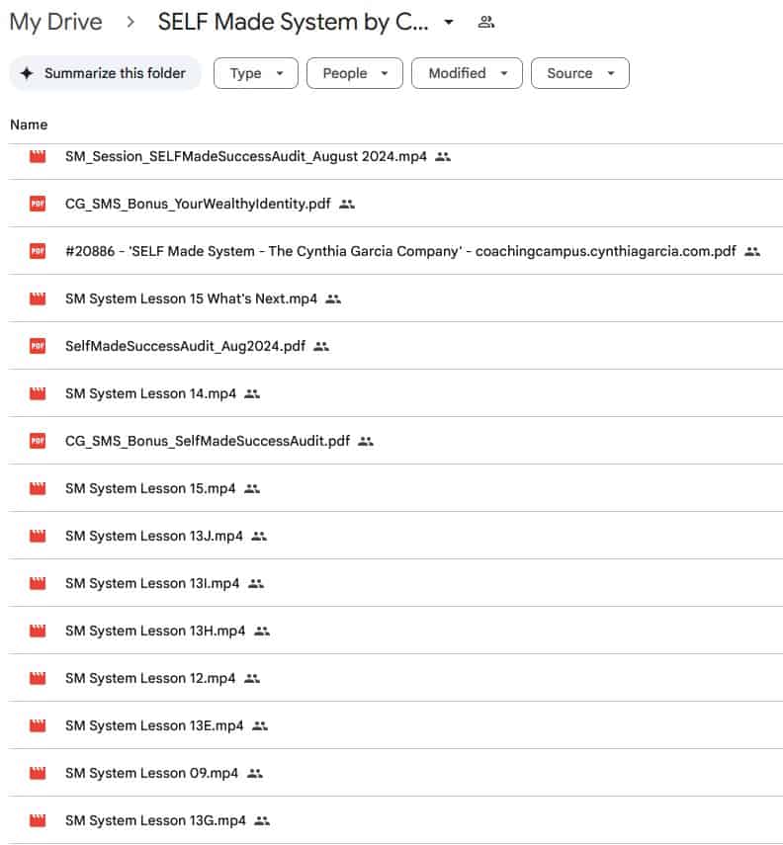Click sparkle icon in Summarize this folder
Image resolution: width=783 pixels, height=845 pixels.
[x=28, y=73]
